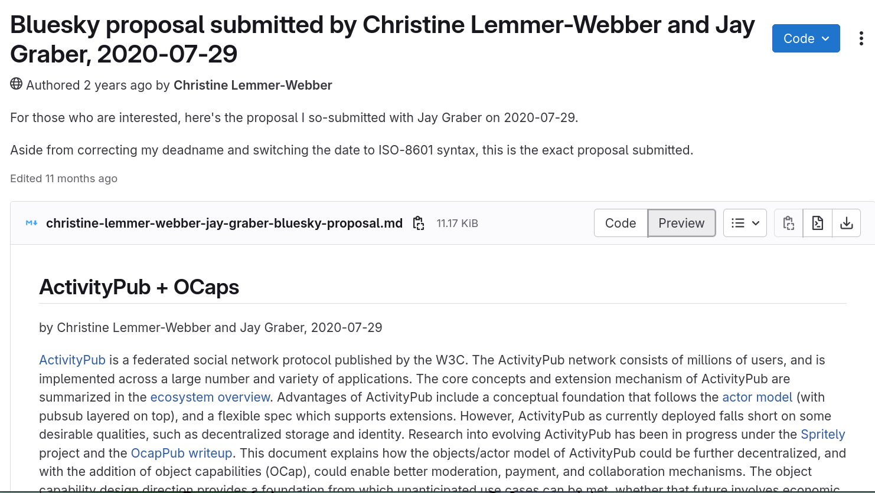Click the markdown file type icon

pyautogui.click(x=31, y=223)
